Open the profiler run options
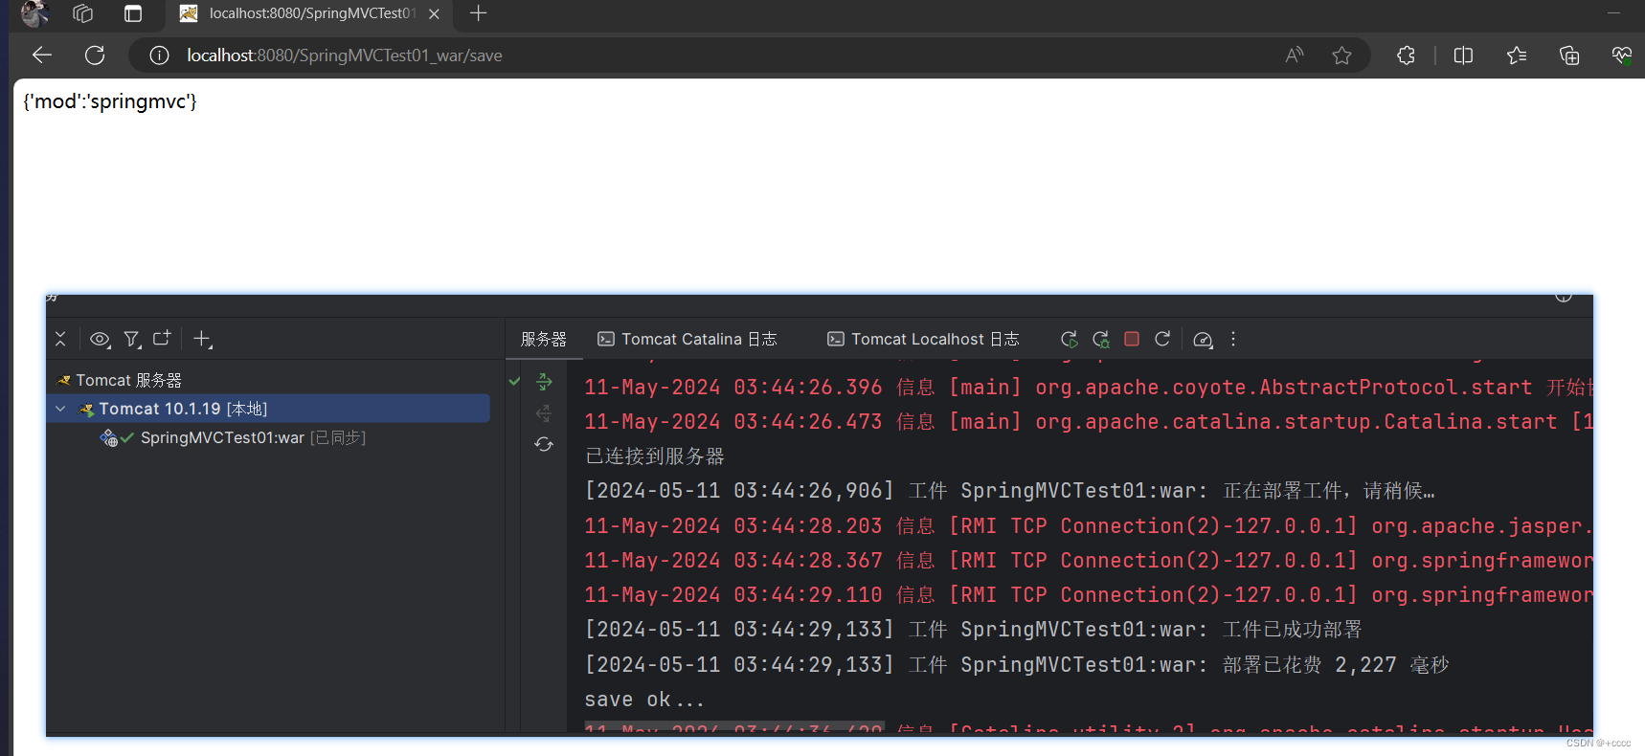The width and height of the screenshot is (1645, 756). (1204, 339)
